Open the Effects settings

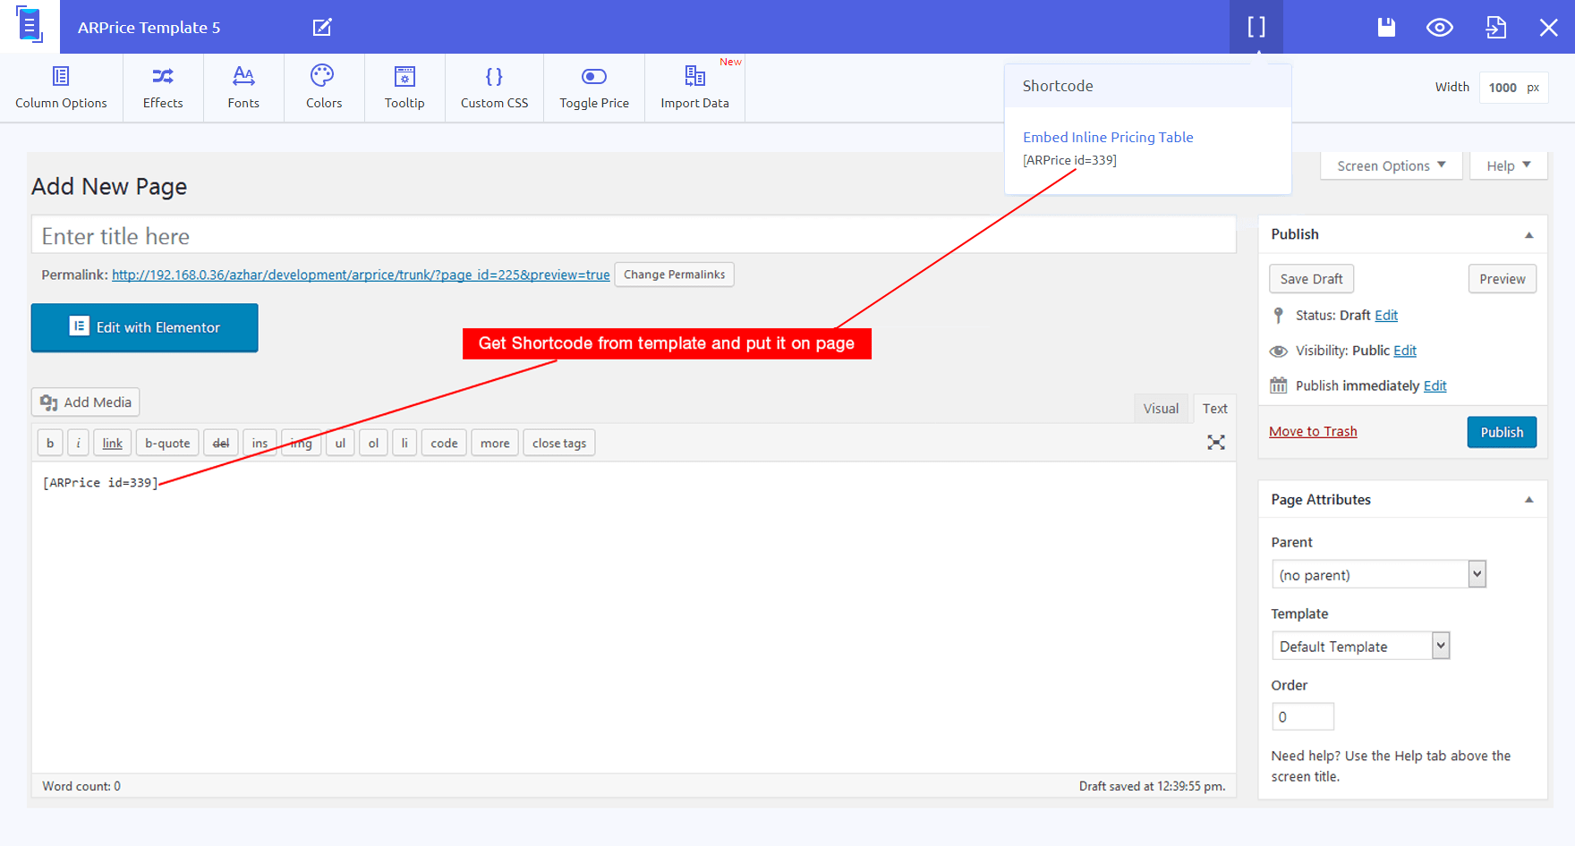tap(163, 88)
